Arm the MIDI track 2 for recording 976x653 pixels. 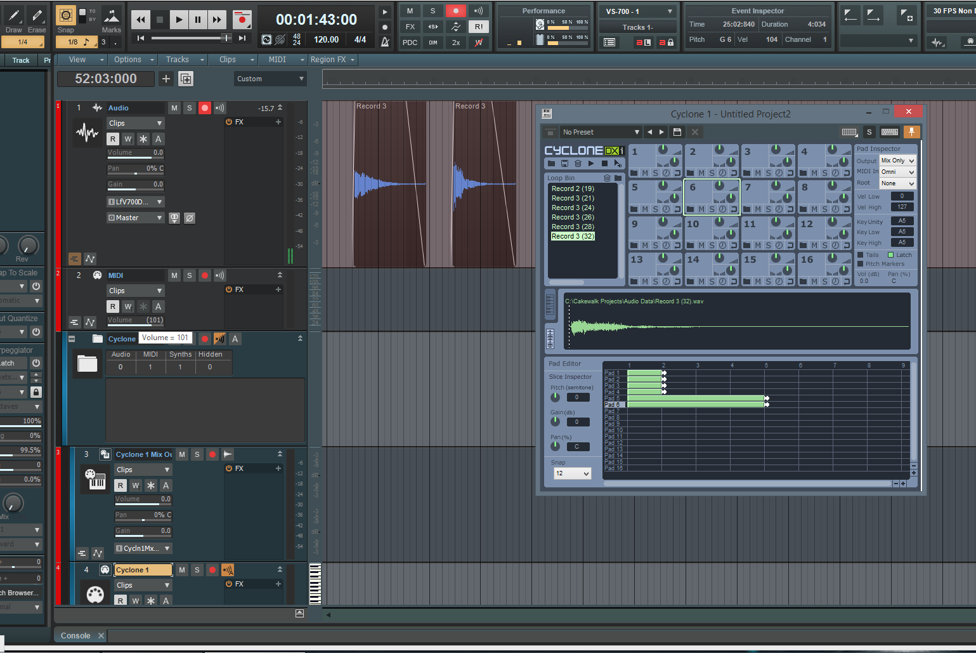pos(204,275)
